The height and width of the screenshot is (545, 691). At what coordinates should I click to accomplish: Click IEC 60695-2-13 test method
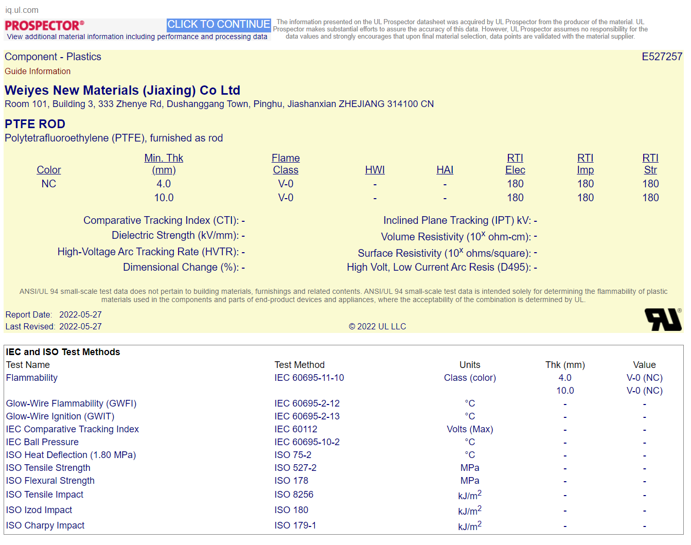[307, 416]
